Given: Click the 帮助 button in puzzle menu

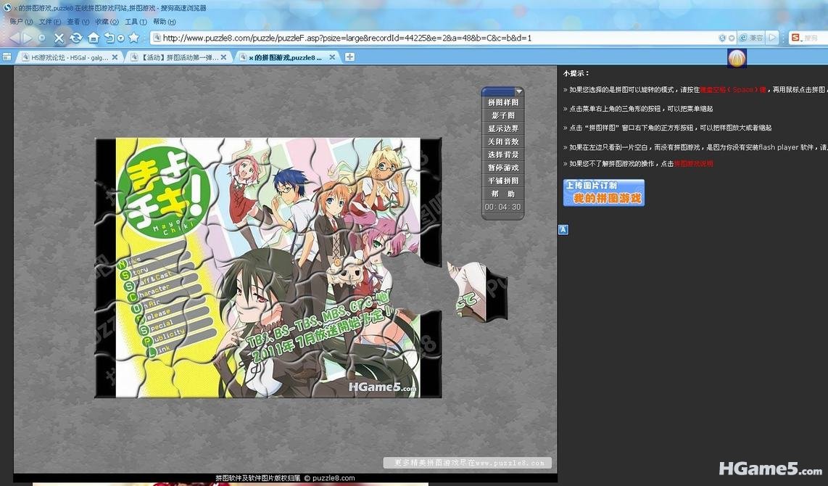Looking at the screenshot, I should point(502,194).
